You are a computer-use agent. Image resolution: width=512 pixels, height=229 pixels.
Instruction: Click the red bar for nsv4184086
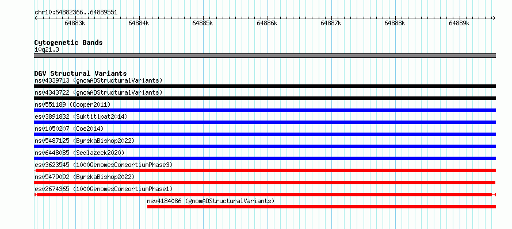tap(322, 207)
